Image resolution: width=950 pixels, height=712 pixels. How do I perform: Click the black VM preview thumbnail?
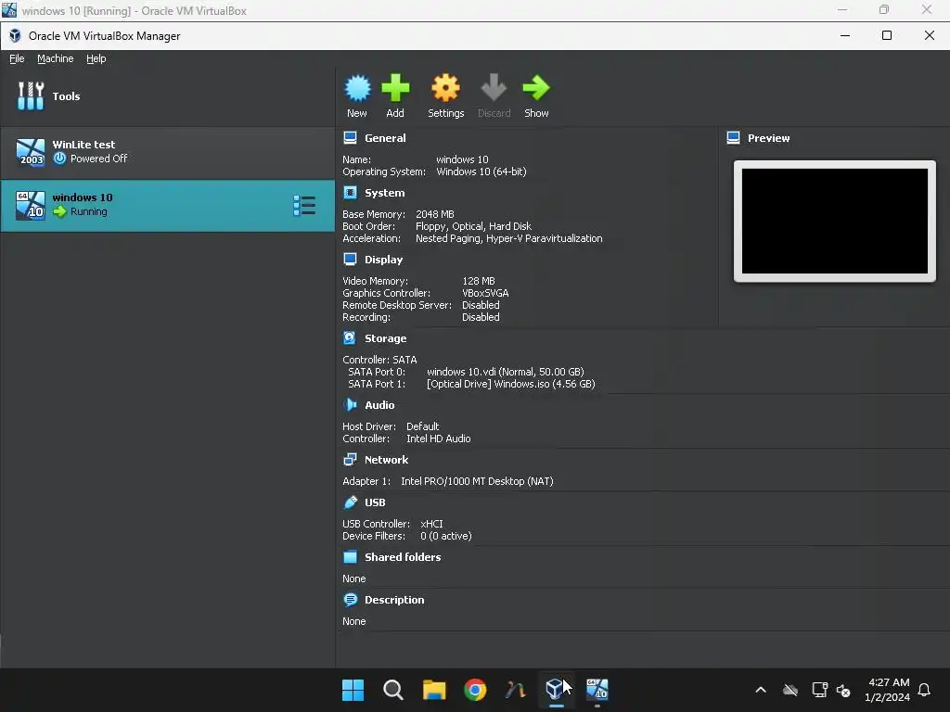(834, 221)
